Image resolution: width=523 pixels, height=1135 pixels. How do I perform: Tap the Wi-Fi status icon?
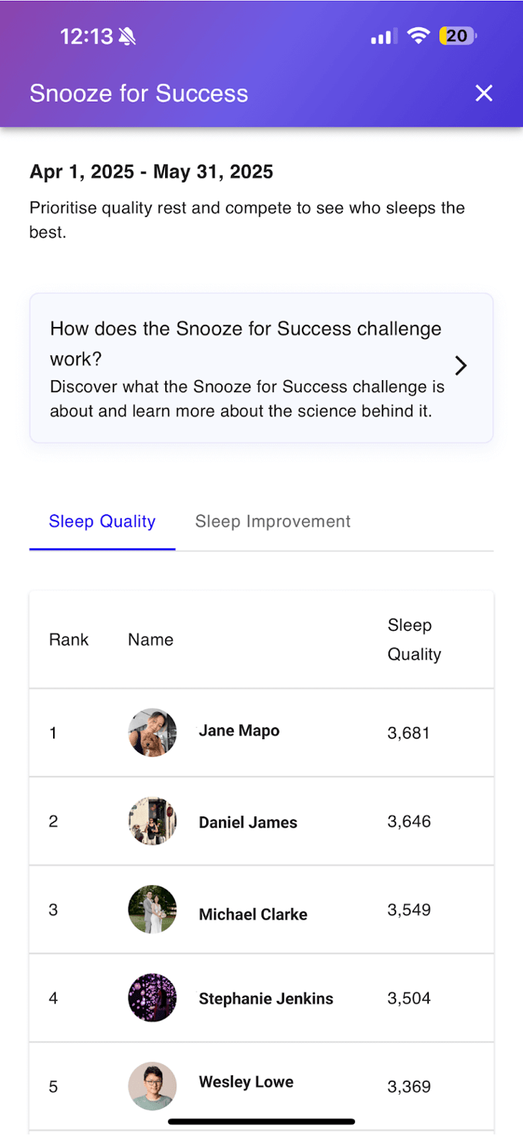[418, 36]
